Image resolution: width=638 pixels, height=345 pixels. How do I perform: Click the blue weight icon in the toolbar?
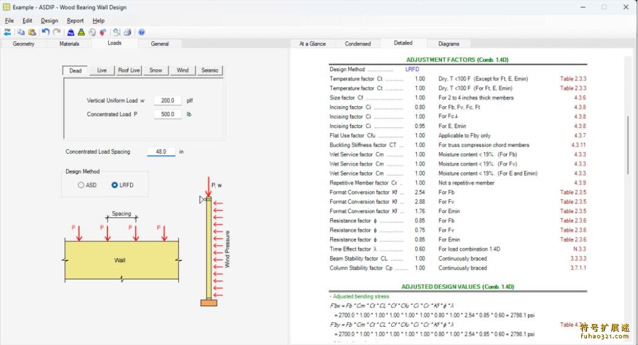point(71,32)
